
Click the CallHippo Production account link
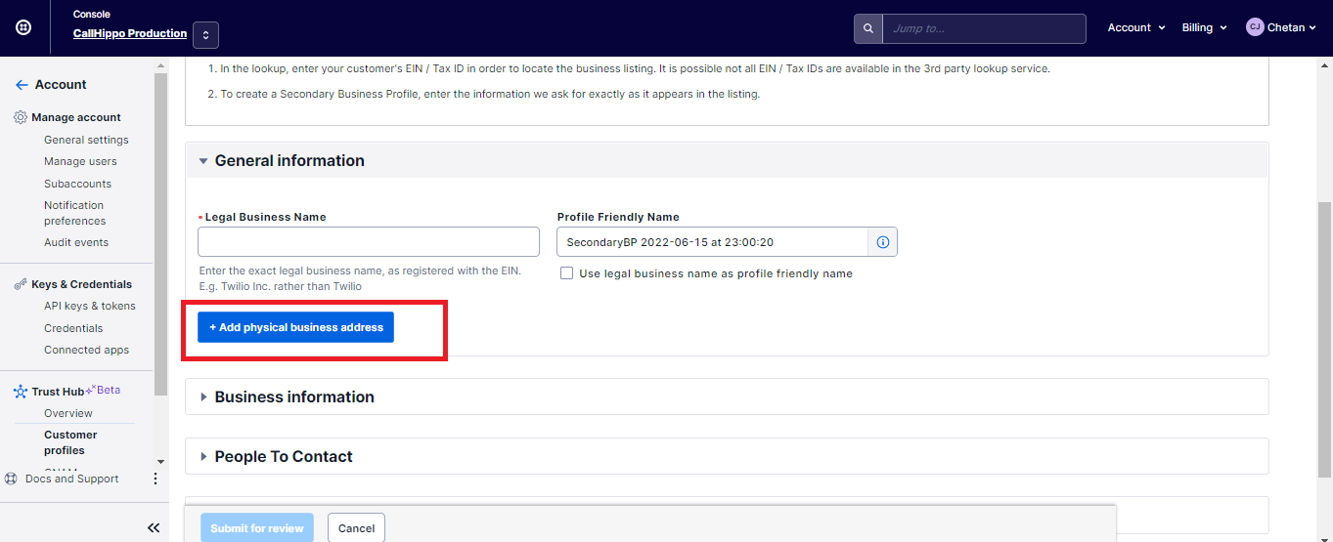tap(130, 33)
